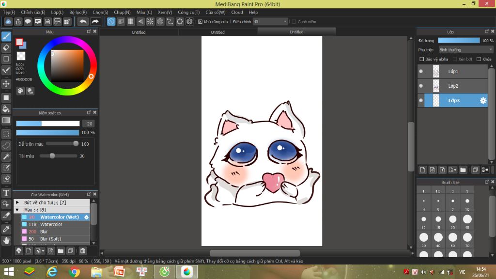This screenshot has width=496, height=279.
Task: Select the Gradient tool
Action: pos(6,120)
